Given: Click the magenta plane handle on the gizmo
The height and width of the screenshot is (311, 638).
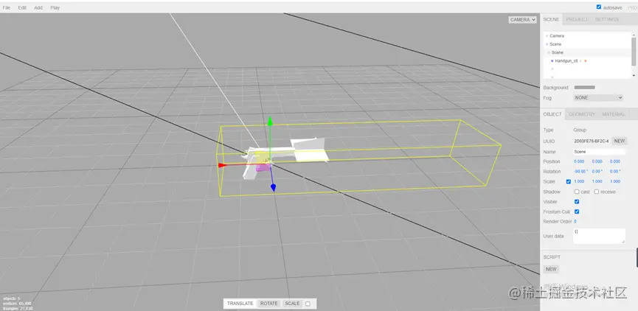Looking at the screenshot, I should 263,167.
